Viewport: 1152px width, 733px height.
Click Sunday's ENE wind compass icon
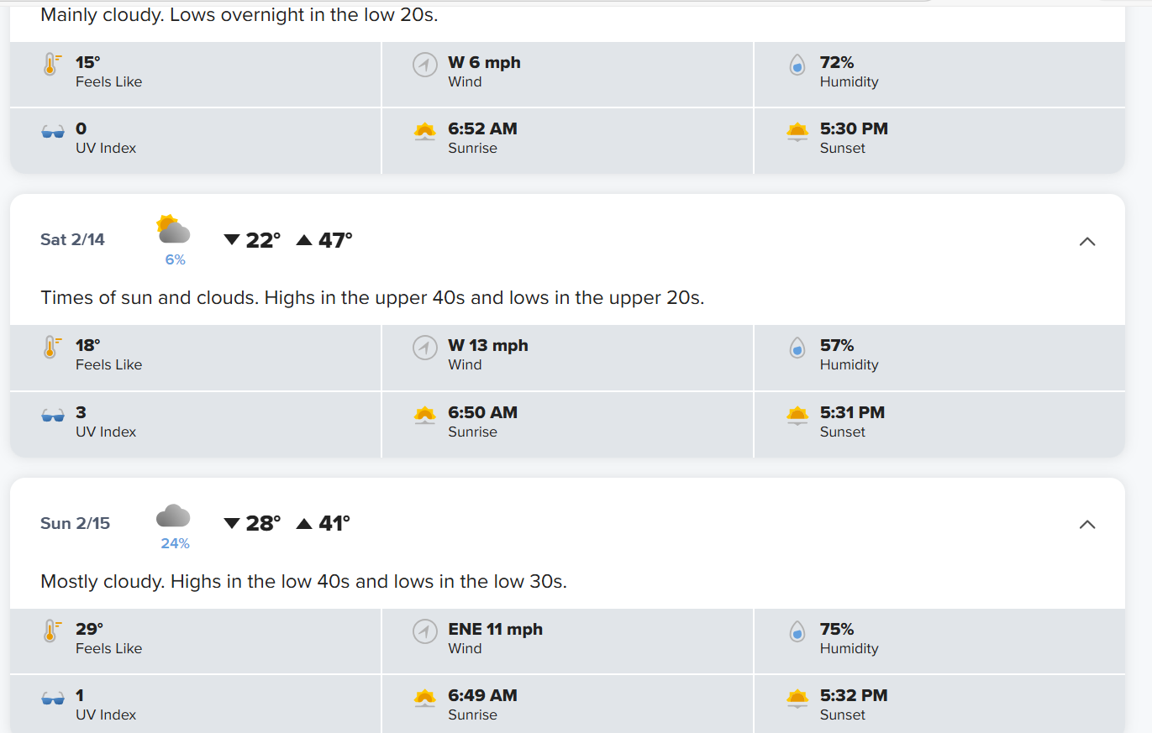pos(425,631)
